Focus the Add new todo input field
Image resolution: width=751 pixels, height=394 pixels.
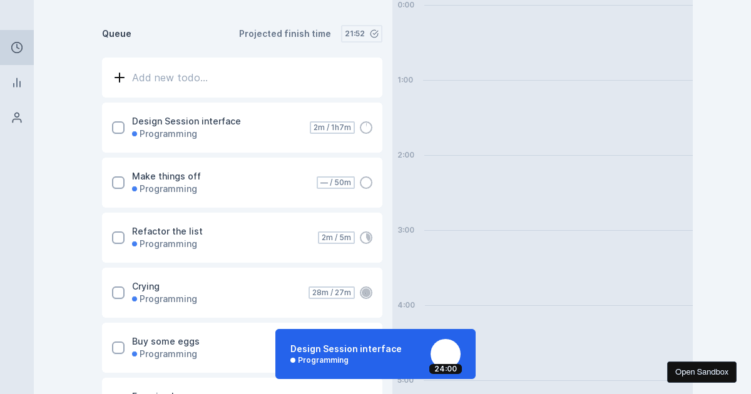click(x=250, y=78)
